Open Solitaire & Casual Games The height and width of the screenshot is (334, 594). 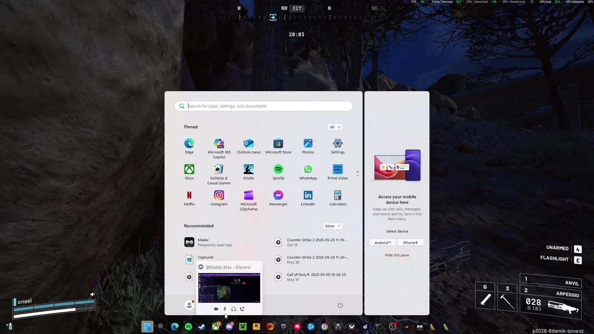click(219, 174)
